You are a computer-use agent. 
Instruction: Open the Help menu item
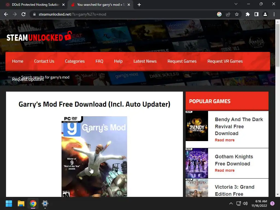118,61
